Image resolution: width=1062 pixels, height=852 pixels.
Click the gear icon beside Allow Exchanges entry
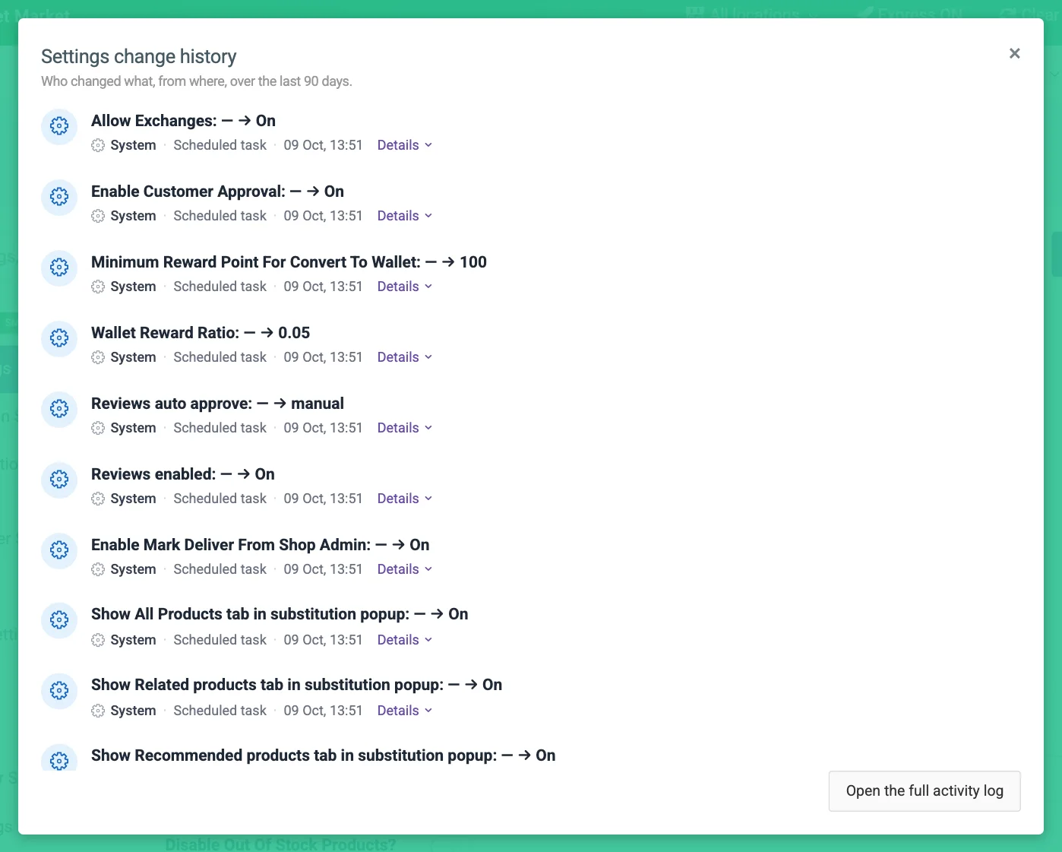point(59,126)
